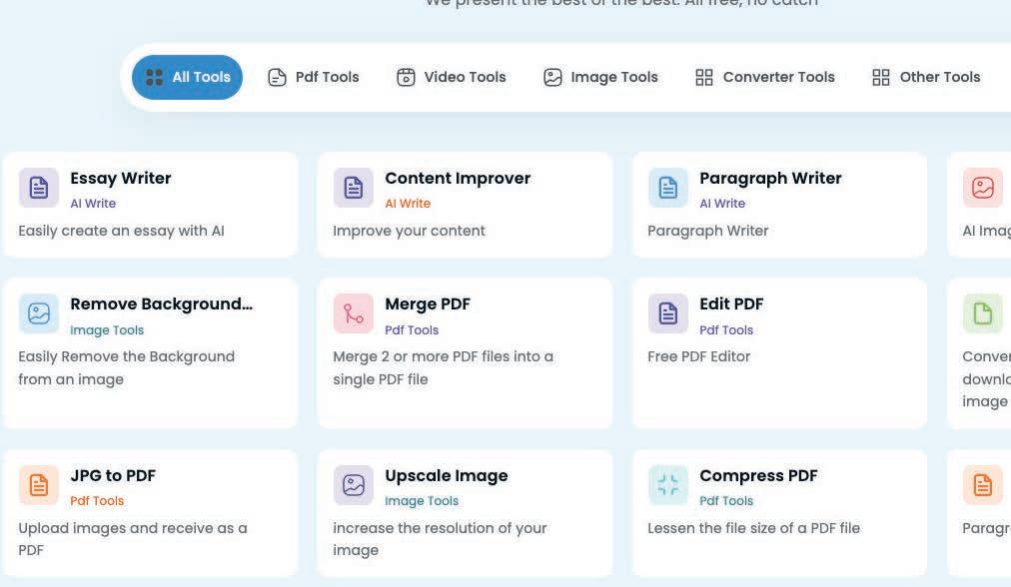Click the All Tools four-dot icon

pyautogui.click(x=154, y=77)
